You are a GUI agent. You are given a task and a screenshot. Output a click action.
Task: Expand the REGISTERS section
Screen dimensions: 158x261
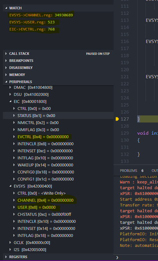point(6,257)
